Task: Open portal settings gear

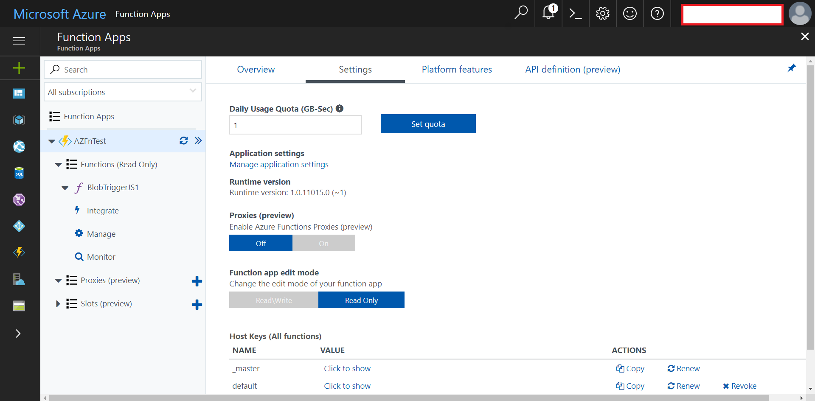Action: pos(602,14)
